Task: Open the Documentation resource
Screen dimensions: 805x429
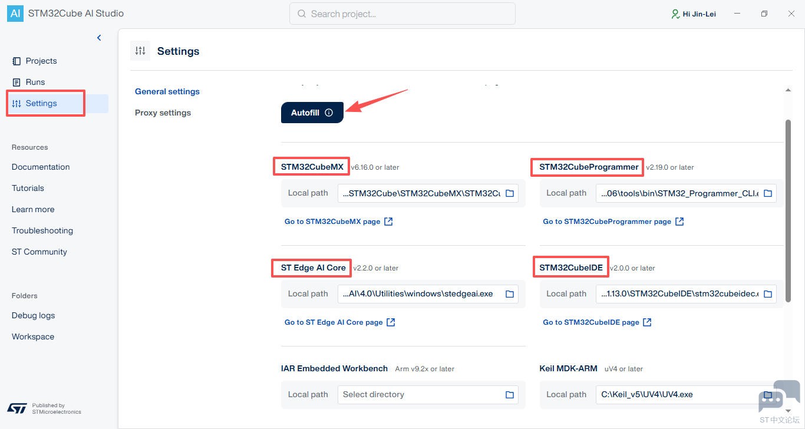Action: tap(41, 167)
